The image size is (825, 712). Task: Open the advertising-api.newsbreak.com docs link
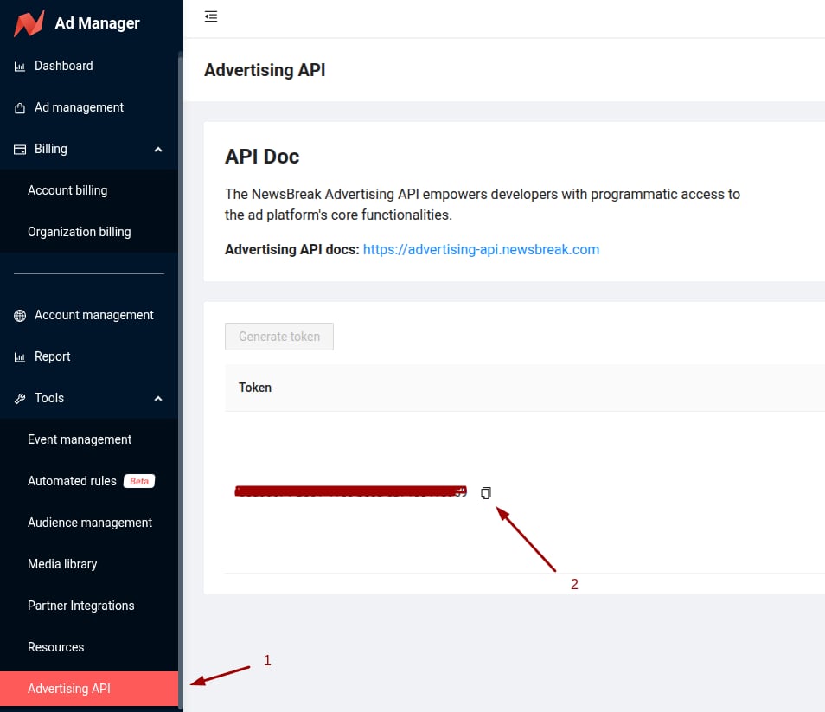pyautogui.click(x=481, y=249)
